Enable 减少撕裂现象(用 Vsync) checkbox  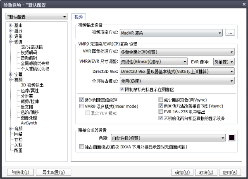(161, 100)
